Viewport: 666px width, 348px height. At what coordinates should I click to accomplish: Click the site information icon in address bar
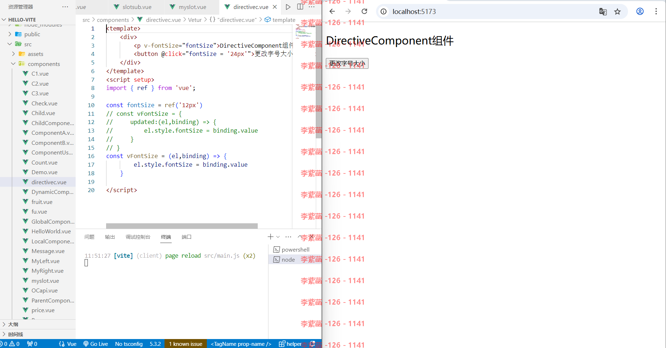click(384, 11)
